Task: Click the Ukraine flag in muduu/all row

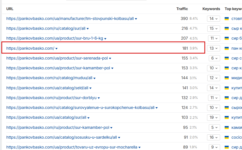Action: [227, 78]
